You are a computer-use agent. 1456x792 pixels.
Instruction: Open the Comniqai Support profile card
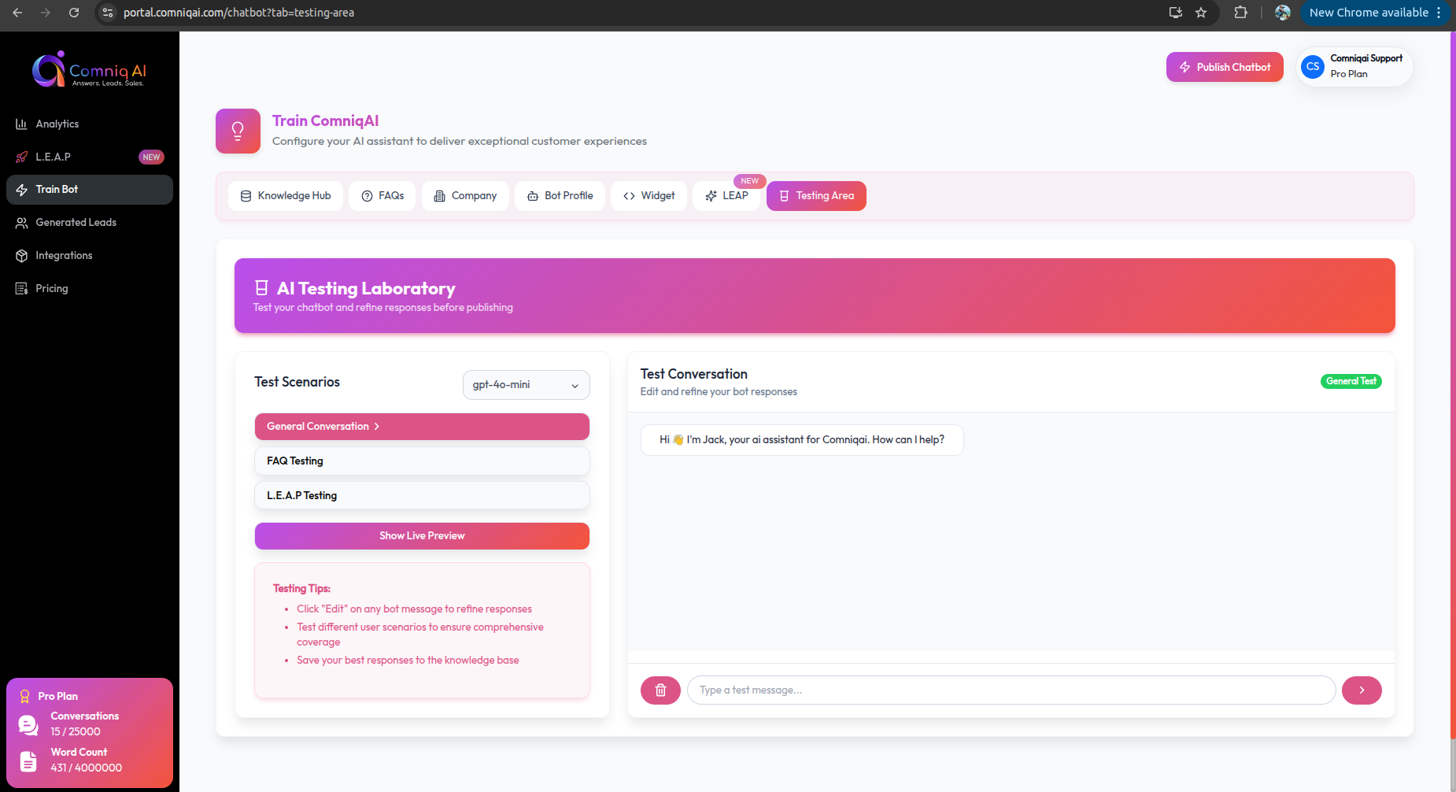1354,67
